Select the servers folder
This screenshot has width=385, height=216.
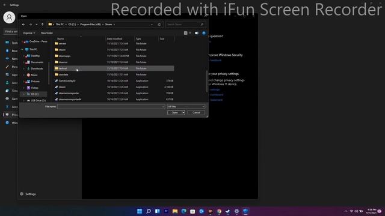point(114,43)
